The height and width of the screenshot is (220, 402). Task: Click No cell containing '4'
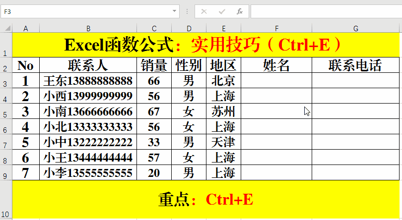[26, 126]
